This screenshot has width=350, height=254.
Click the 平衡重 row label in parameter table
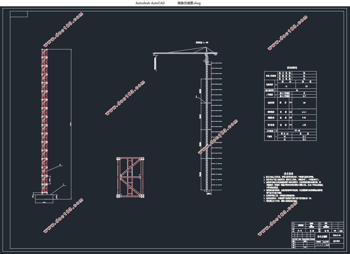pos(269,137)
